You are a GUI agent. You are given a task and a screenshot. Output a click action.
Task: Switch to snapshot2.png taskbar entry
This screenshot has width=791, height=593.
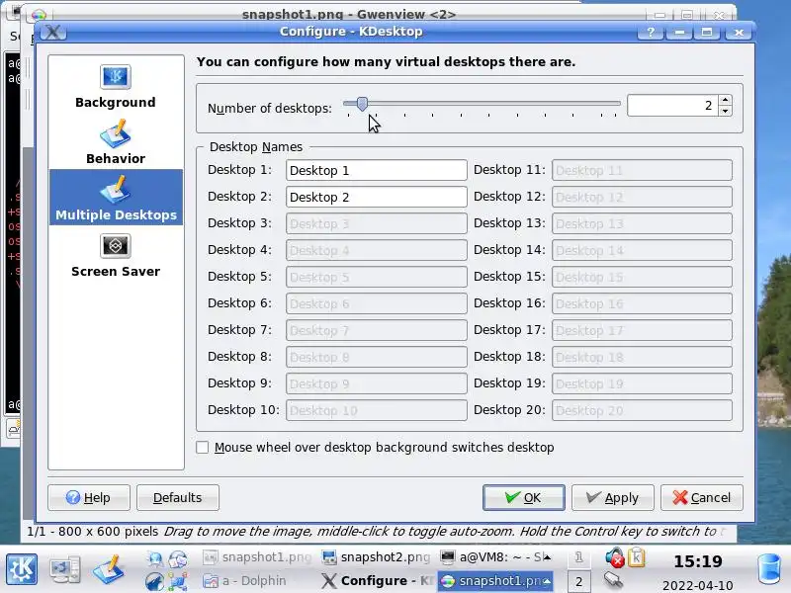click(376, 557)
